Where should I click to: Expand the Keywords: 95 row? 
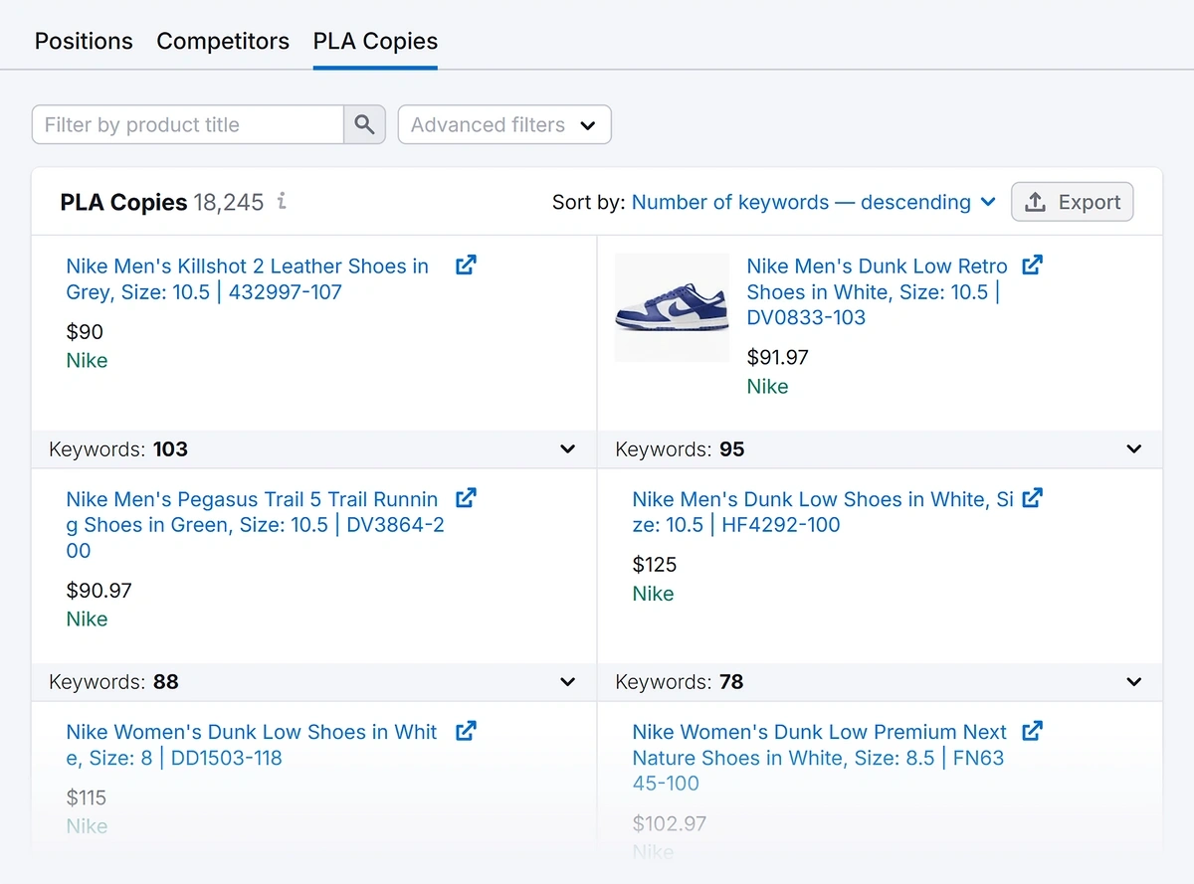pos(881,449)
